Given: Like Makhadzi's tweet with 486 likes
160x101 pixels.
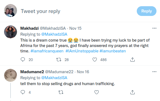Looking at the screenshot, I should (x=95, y=60).
